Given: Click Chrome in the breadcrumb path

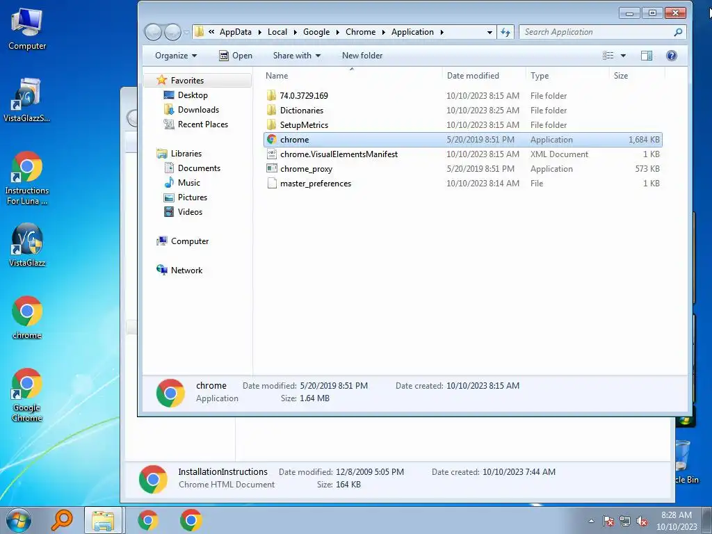Looking at the screenshot, I should click(361, 32).
